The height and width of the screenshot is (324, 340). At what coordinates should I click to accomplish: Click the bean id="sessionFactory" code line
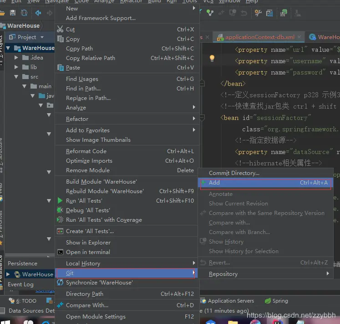(x=266, y=118)
